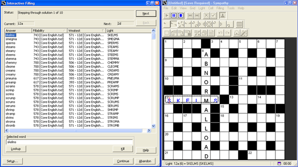Click the Undo arrow icon
The image size is (298, 167).
220,33
